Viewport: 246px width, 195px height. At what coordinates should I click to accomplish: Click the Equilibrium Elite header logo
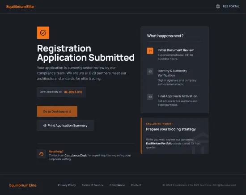point(20,7)
